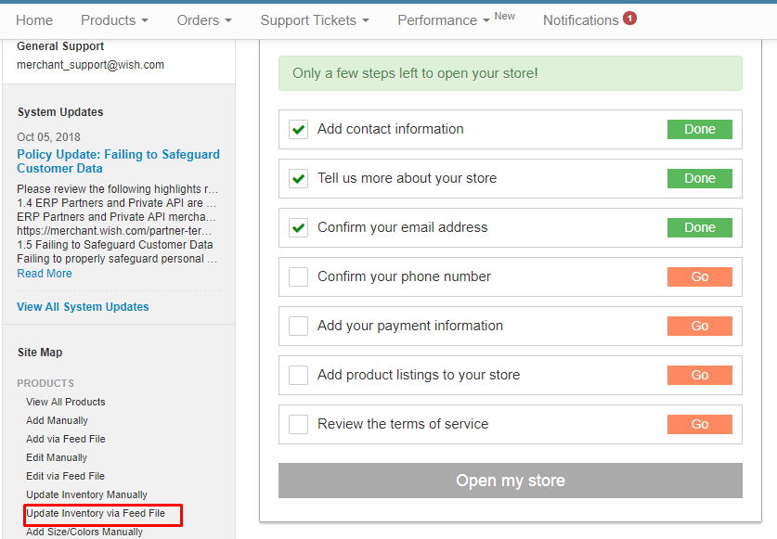Check the Confirm your phone number box
Screen dimensions: 777x539
298,277
